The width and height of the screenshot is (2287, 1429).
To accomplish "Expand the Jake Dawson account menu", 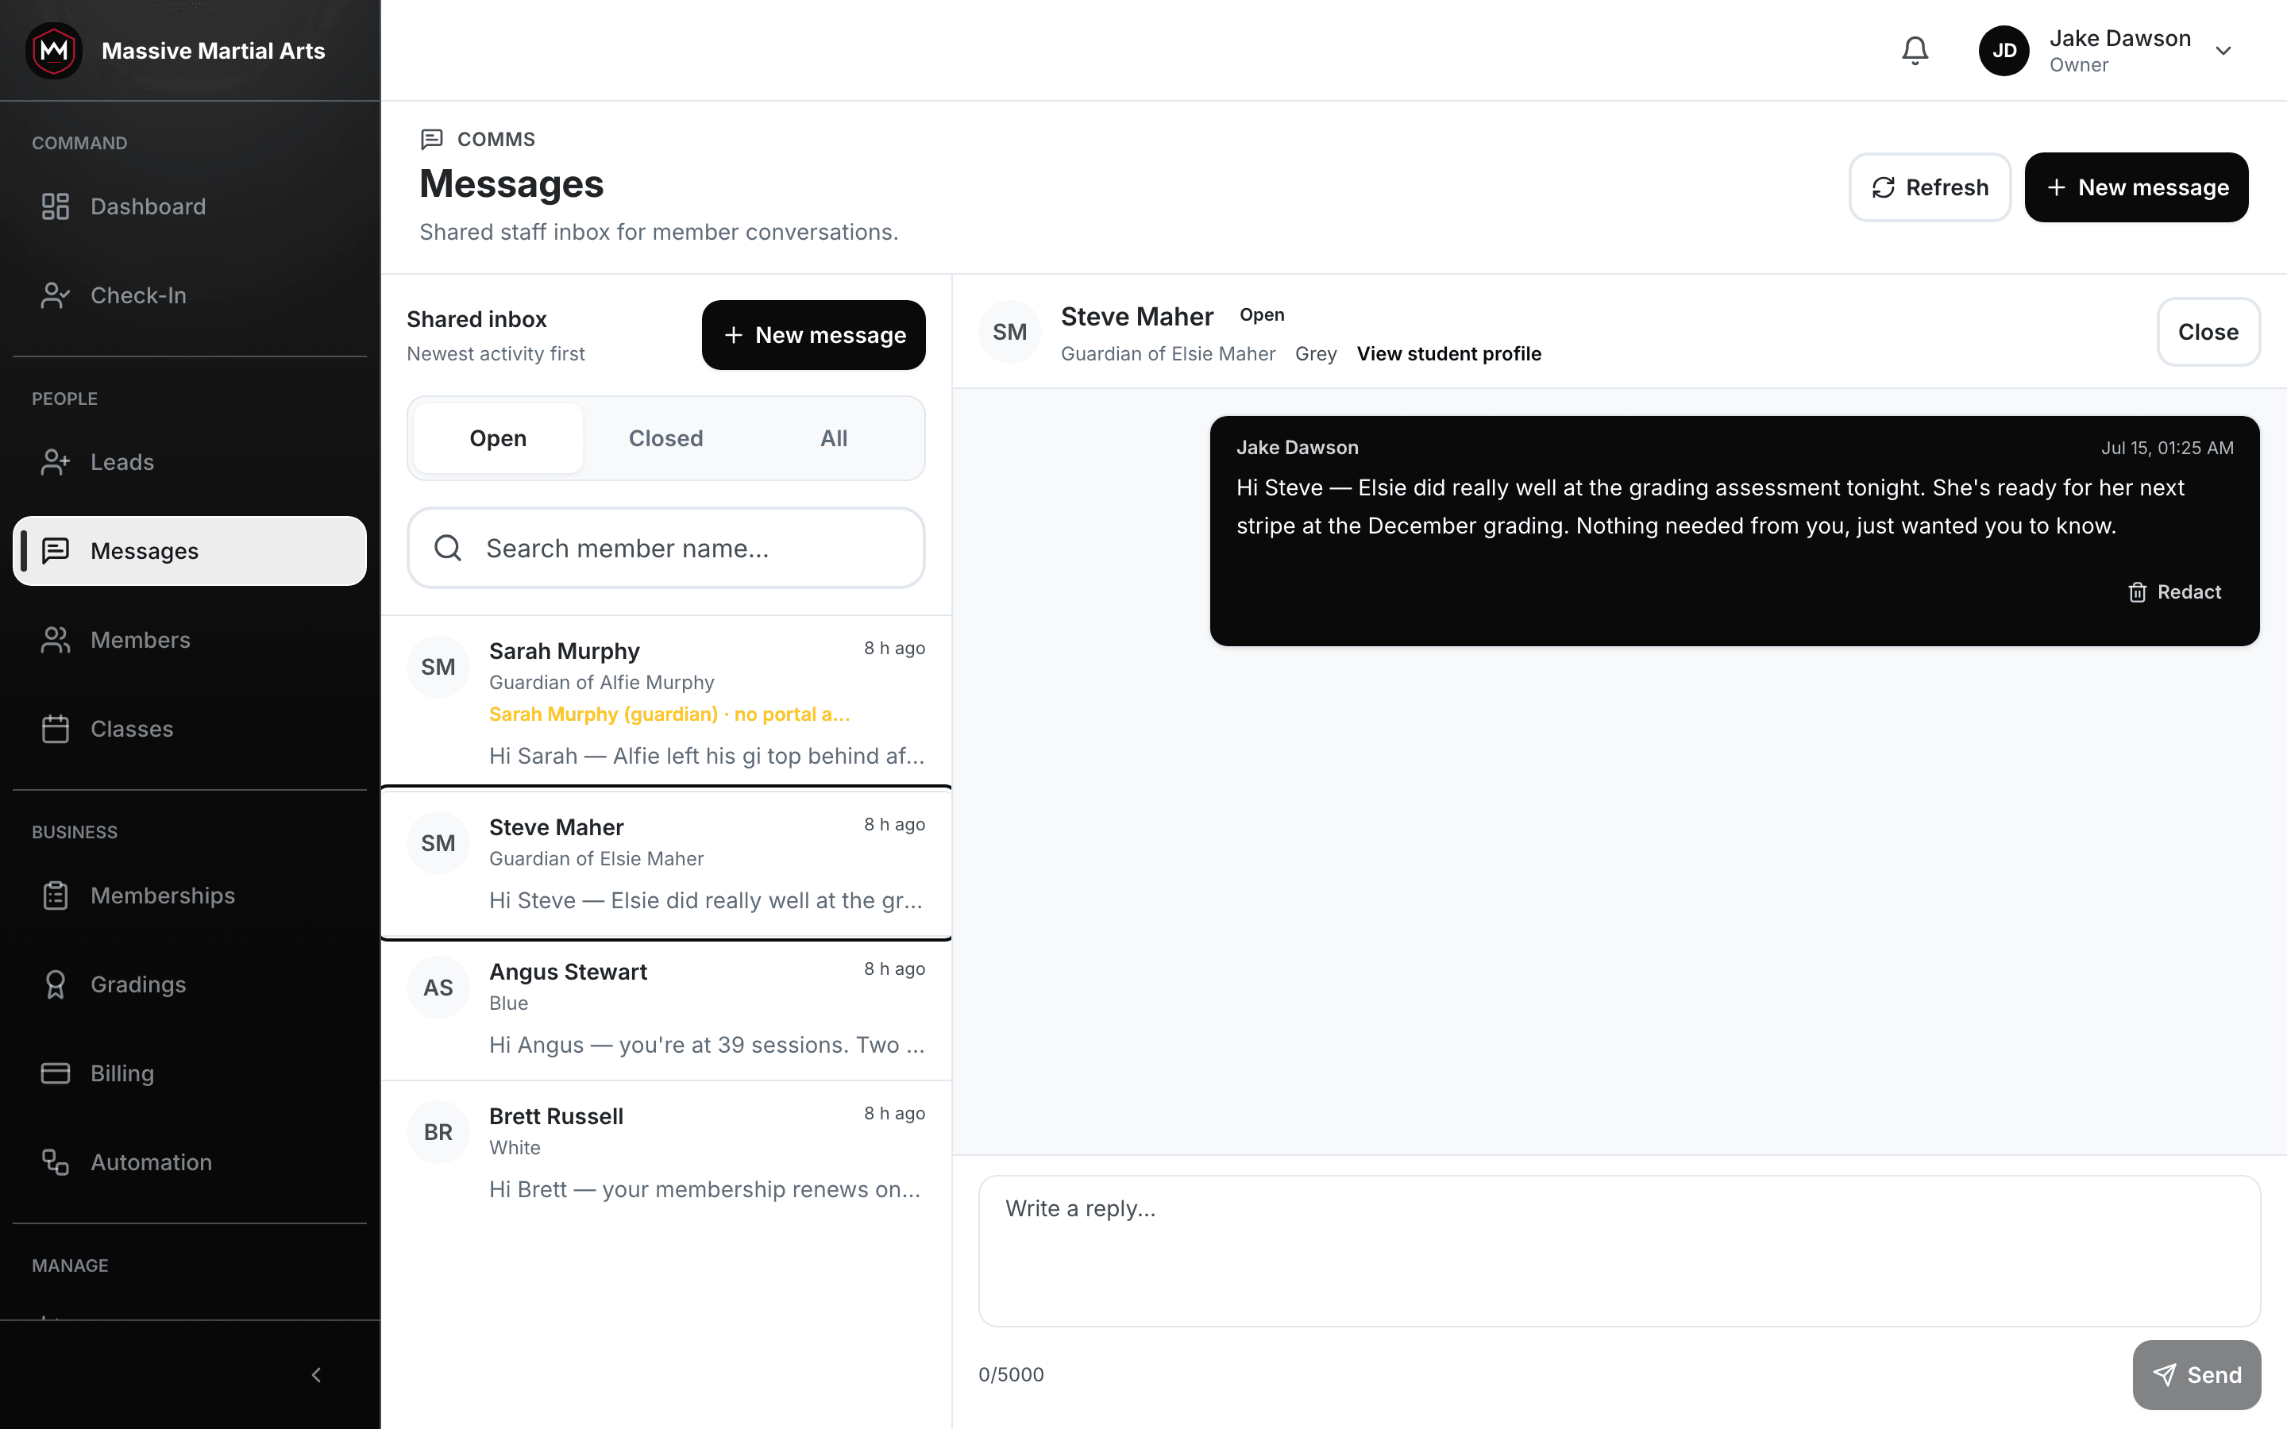I will [2223, 51].
